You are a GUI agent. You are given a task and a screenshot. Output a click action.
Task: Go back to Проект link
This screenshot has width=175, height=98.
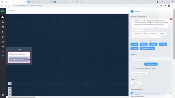[11, 11]
